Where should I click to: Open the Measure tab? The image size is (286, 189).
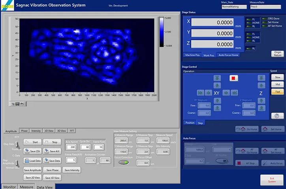point(26,187)
